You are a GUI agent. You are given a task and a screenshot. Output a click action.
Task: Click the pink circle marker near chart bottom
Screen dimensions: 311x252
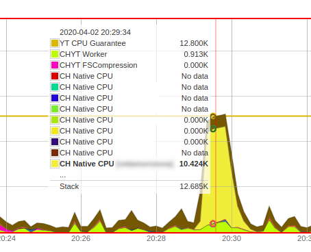tap(213, 223)
